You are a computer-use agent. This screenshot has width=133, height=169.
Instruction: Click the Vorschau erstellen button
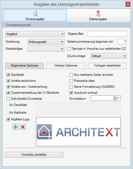[x=34, y=155]
